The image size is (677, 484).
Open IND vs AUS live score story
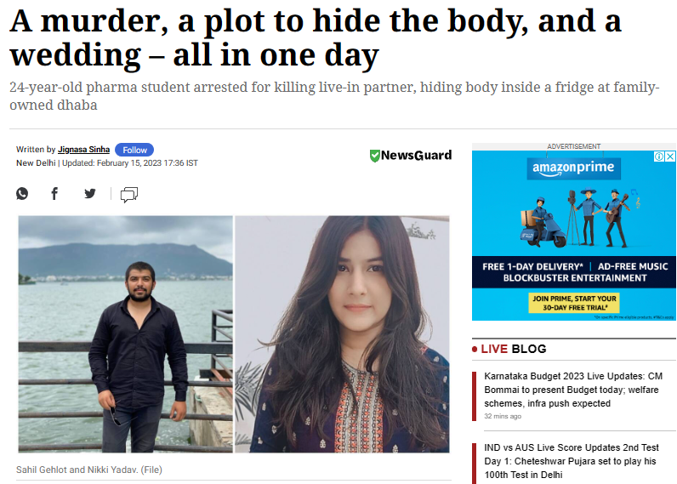click(x=572, y=461)
